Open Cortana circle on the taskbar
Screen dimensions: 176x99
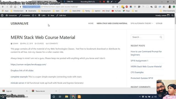pos(54,97)
